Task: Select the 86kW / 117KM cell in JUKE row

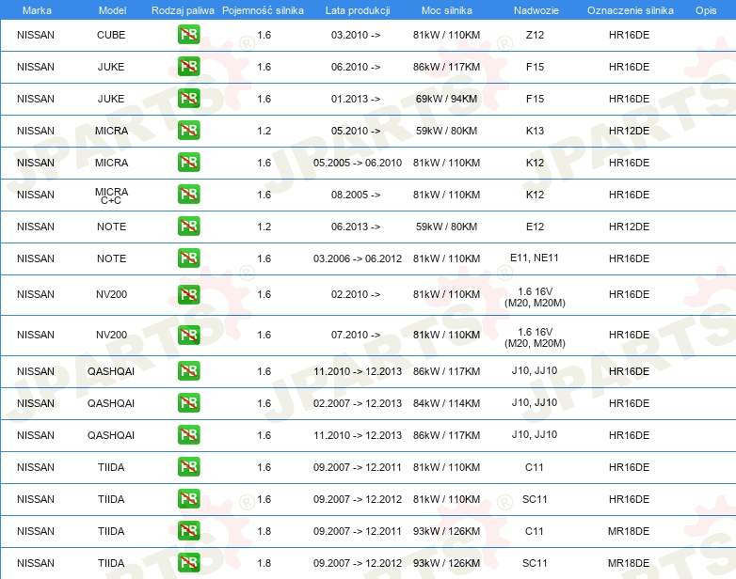Action: click(446, 67)
